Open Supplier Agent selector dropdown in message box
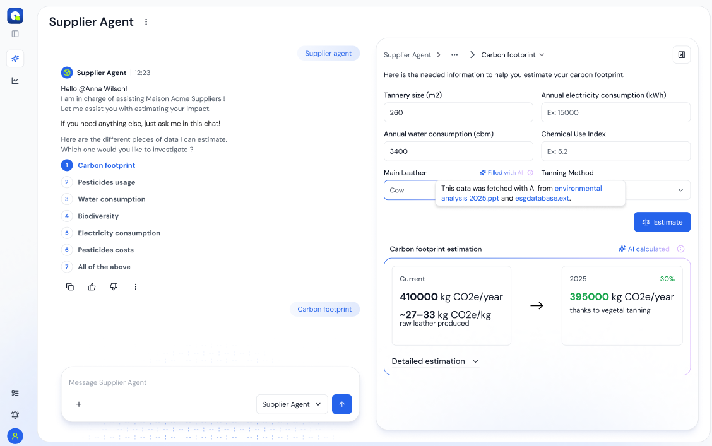Viewport: 712px width, 446px height. pos(292,404)
